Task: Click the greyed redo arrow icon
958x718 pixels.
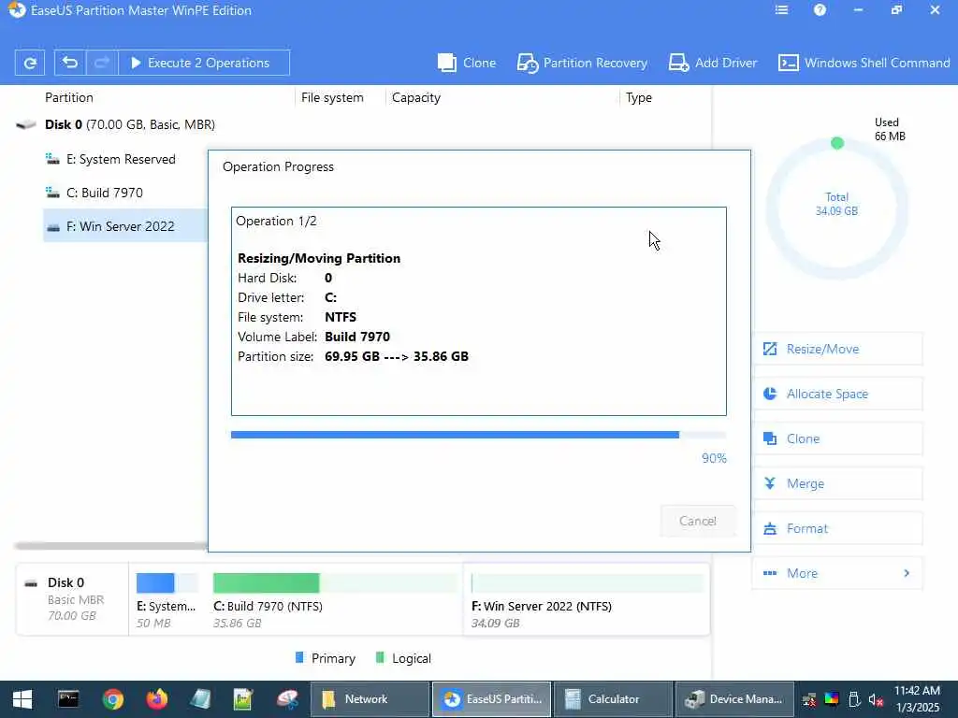Action: [101, 63]
